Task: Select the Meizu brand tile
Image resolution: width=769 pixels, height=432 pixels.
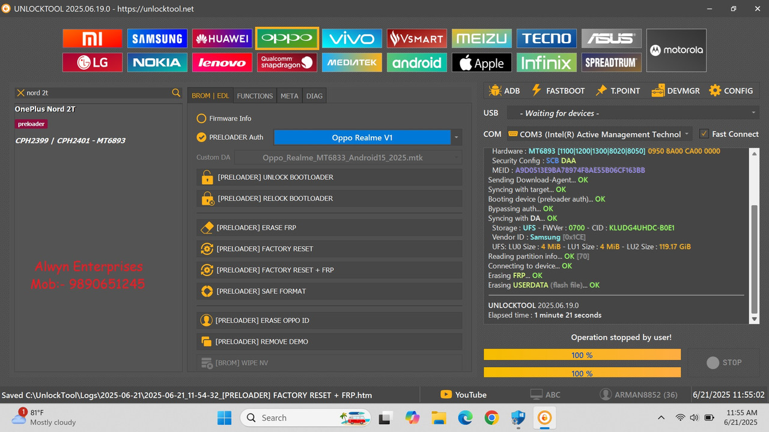Action: click(x=482, y=38)
